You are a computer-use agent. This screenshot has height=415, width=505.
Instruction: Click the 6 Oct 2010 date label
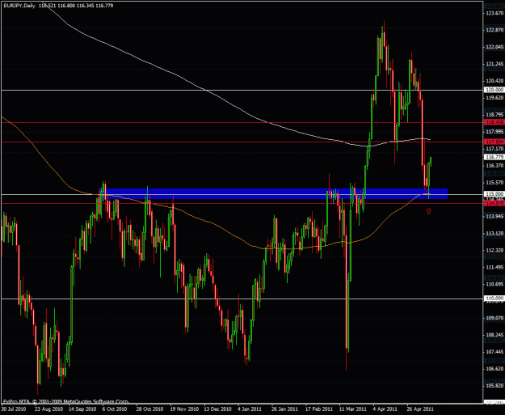point(115,409)
